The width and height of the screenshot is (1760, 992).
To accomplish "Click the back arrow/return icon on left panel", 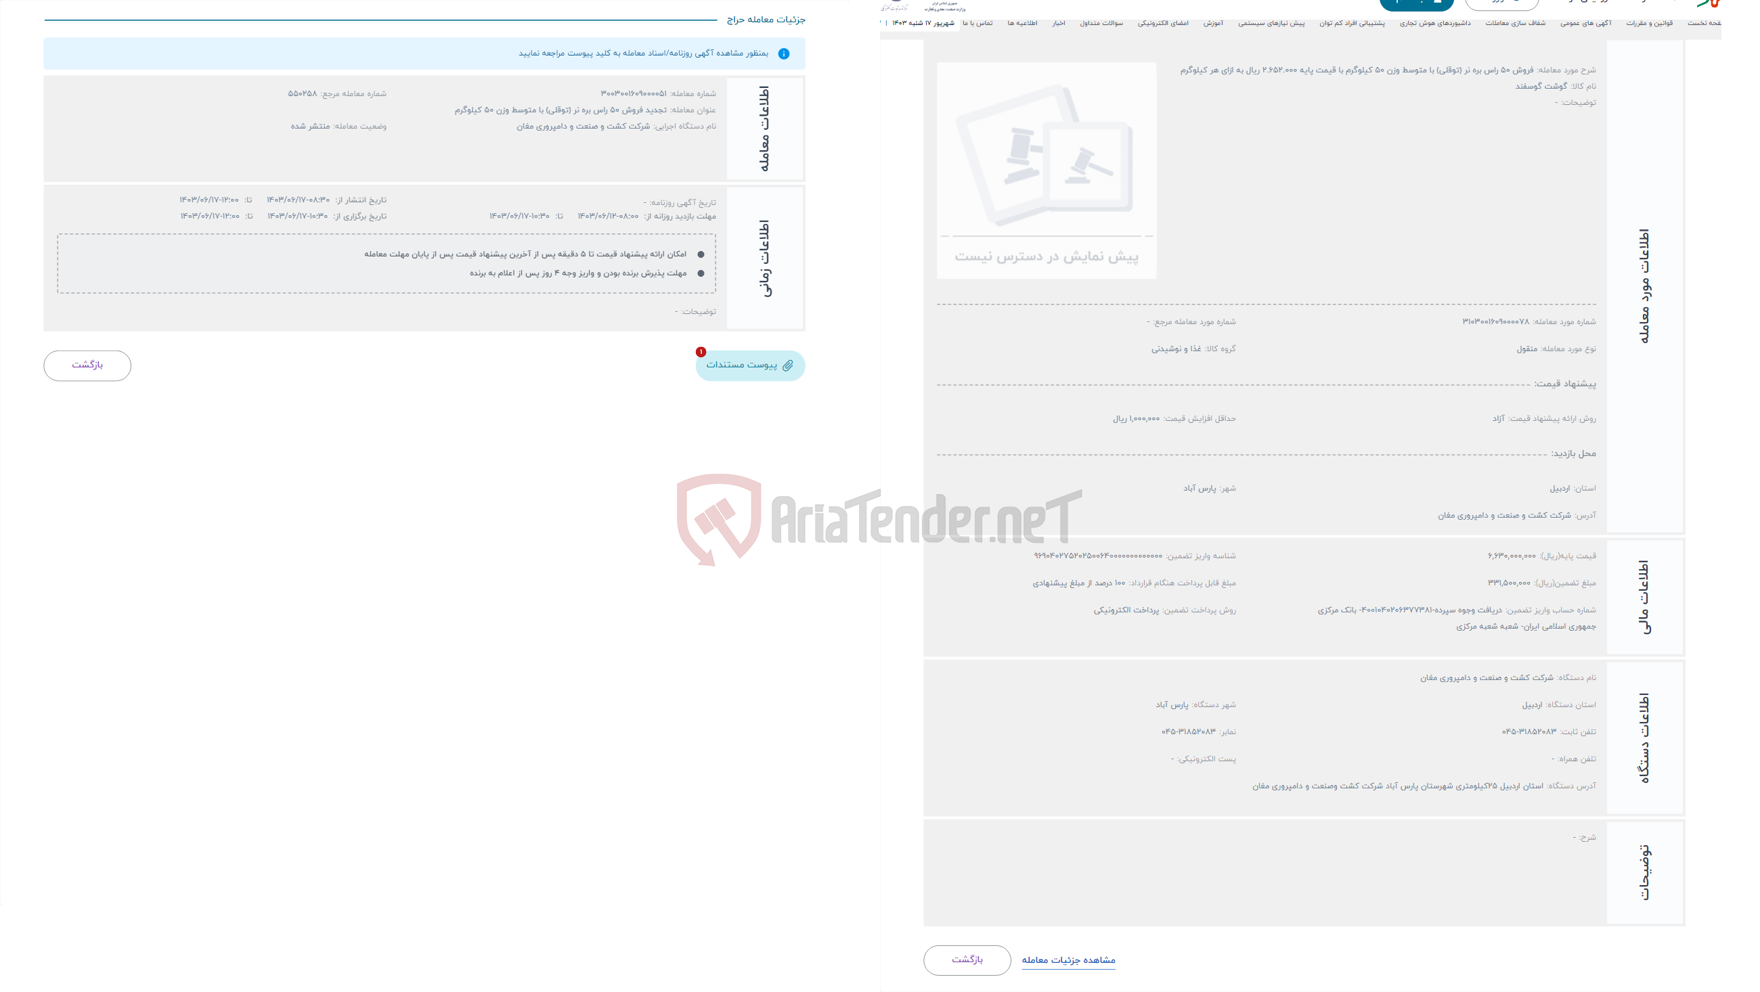I will (87, 363).
